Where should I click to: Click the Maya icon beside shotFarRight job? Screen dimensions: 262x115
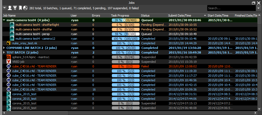tap(12, 25)
